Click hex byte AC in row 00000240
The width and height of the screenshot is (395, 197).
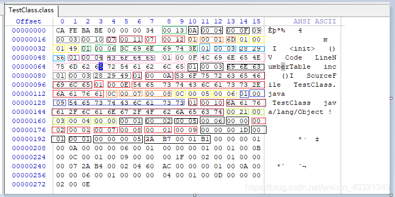tap(167, 166)
